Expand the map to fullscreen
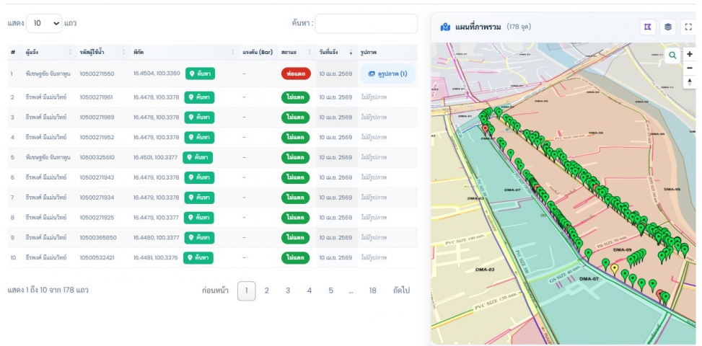 coord(688,27)
